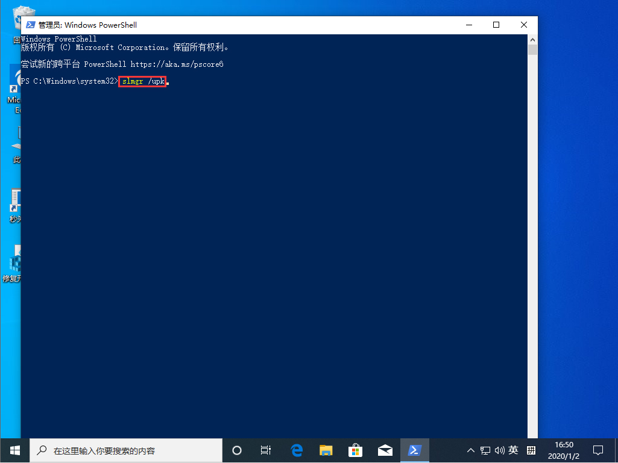Click the taskbar search input field
Screen dimensions: 618x463
(127, 450)
